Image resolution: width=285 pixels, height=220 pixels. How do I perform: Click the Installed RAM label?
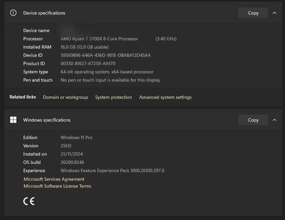(37, 47)
